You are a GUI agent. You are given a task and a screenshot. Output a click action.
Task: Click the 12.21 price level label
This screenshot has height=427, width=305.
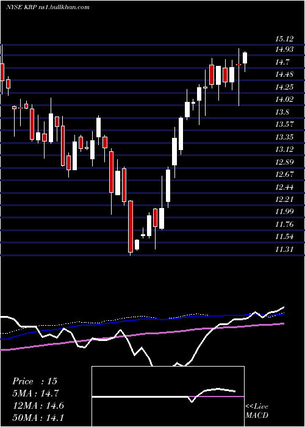(284, 199)
